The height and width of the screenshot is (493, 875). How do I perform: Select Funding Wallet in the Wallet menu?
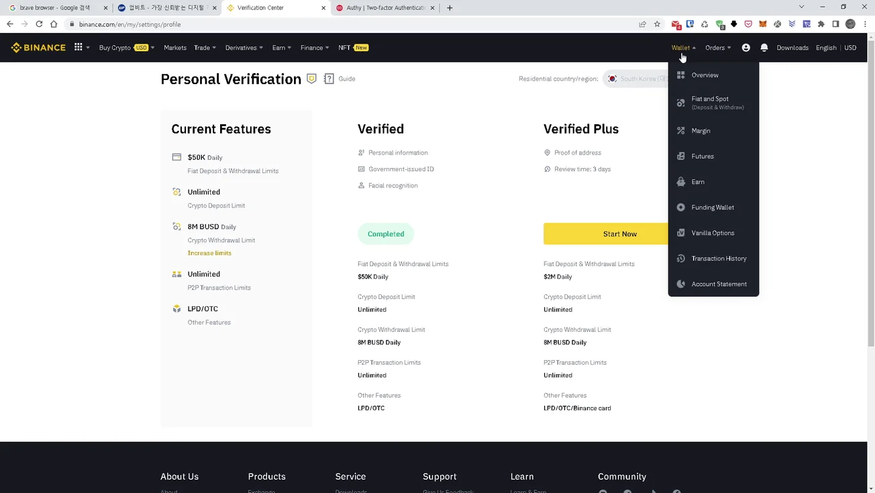[x=713, y=208]
